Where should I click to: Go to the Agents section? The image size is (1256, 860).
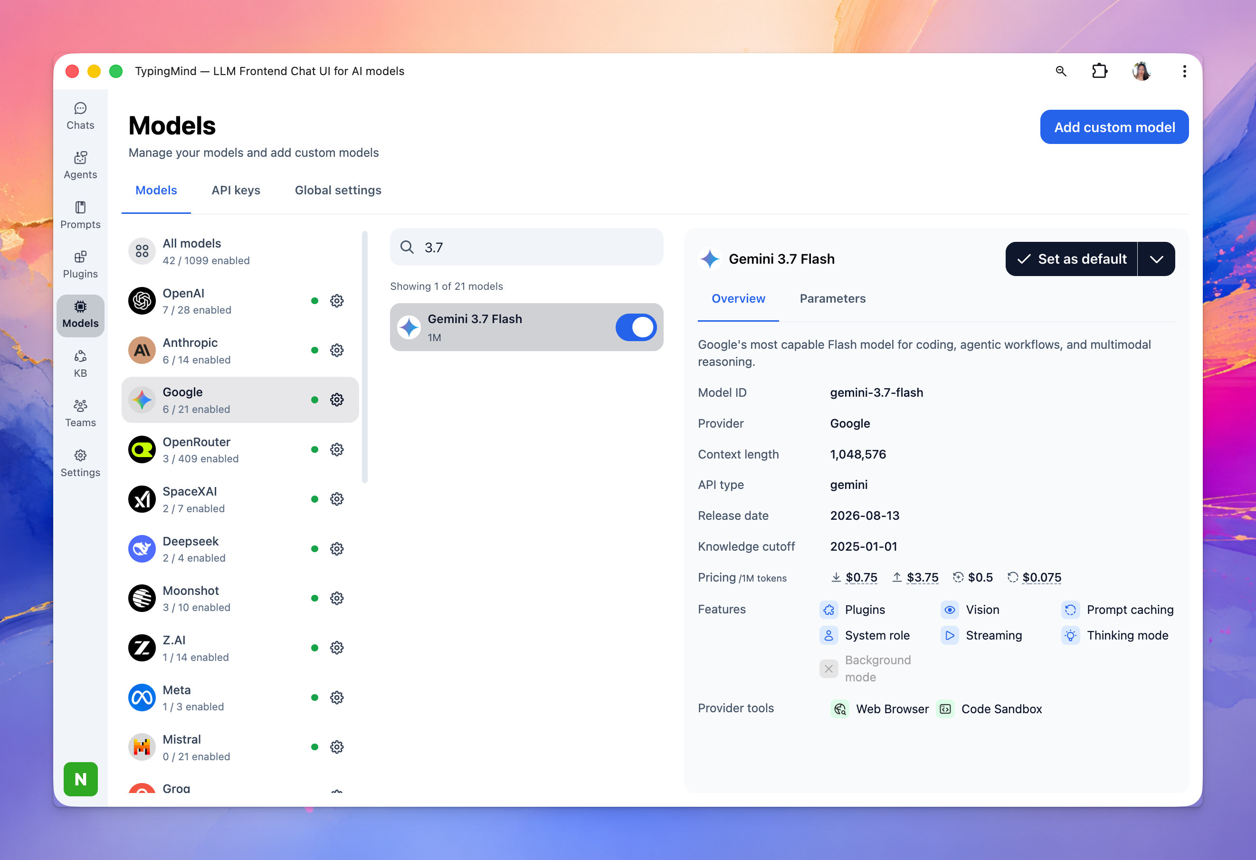coord(80,166)
